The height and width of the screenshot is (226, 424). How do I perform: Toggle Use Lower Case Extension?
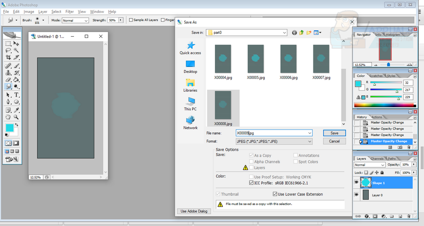275,194
